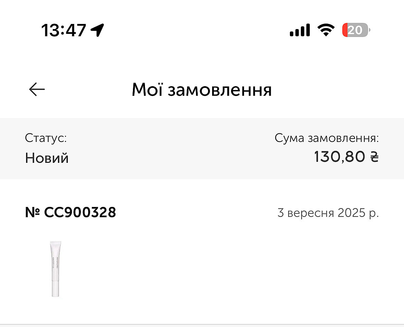Tap the hryvnia currency symbol
The image size is (404, 327).
pos(374,157)
